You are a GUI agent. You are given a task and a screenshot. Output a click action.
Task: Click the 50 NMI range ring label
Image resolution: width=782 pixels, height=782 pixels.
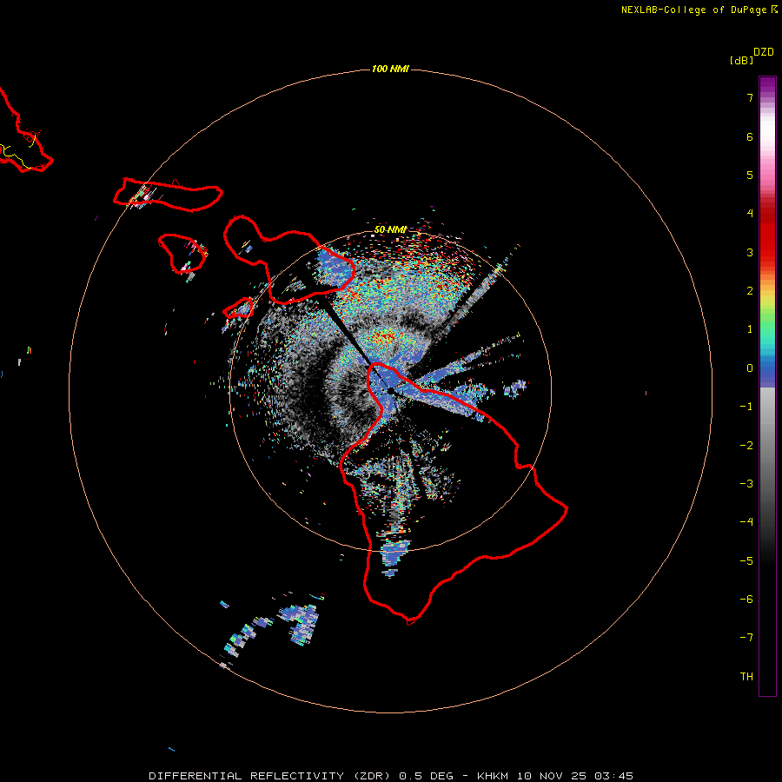pyautogui.click(x=390, y=230)
